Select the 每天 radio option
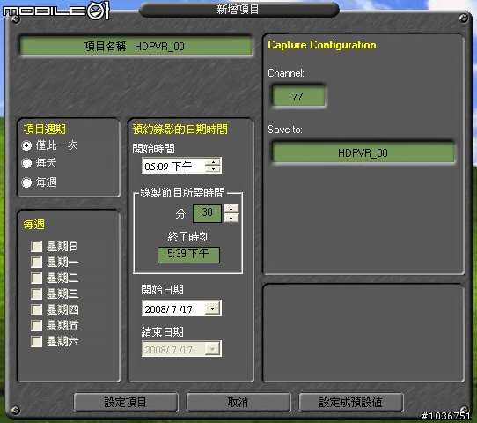Screen dimensions: 477x423 point(26,164)
